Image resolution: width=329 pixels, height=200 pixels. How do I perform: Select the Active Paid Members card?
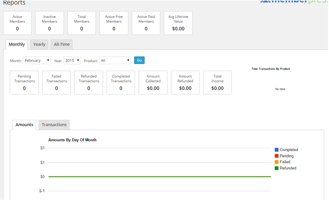[146, 23]
